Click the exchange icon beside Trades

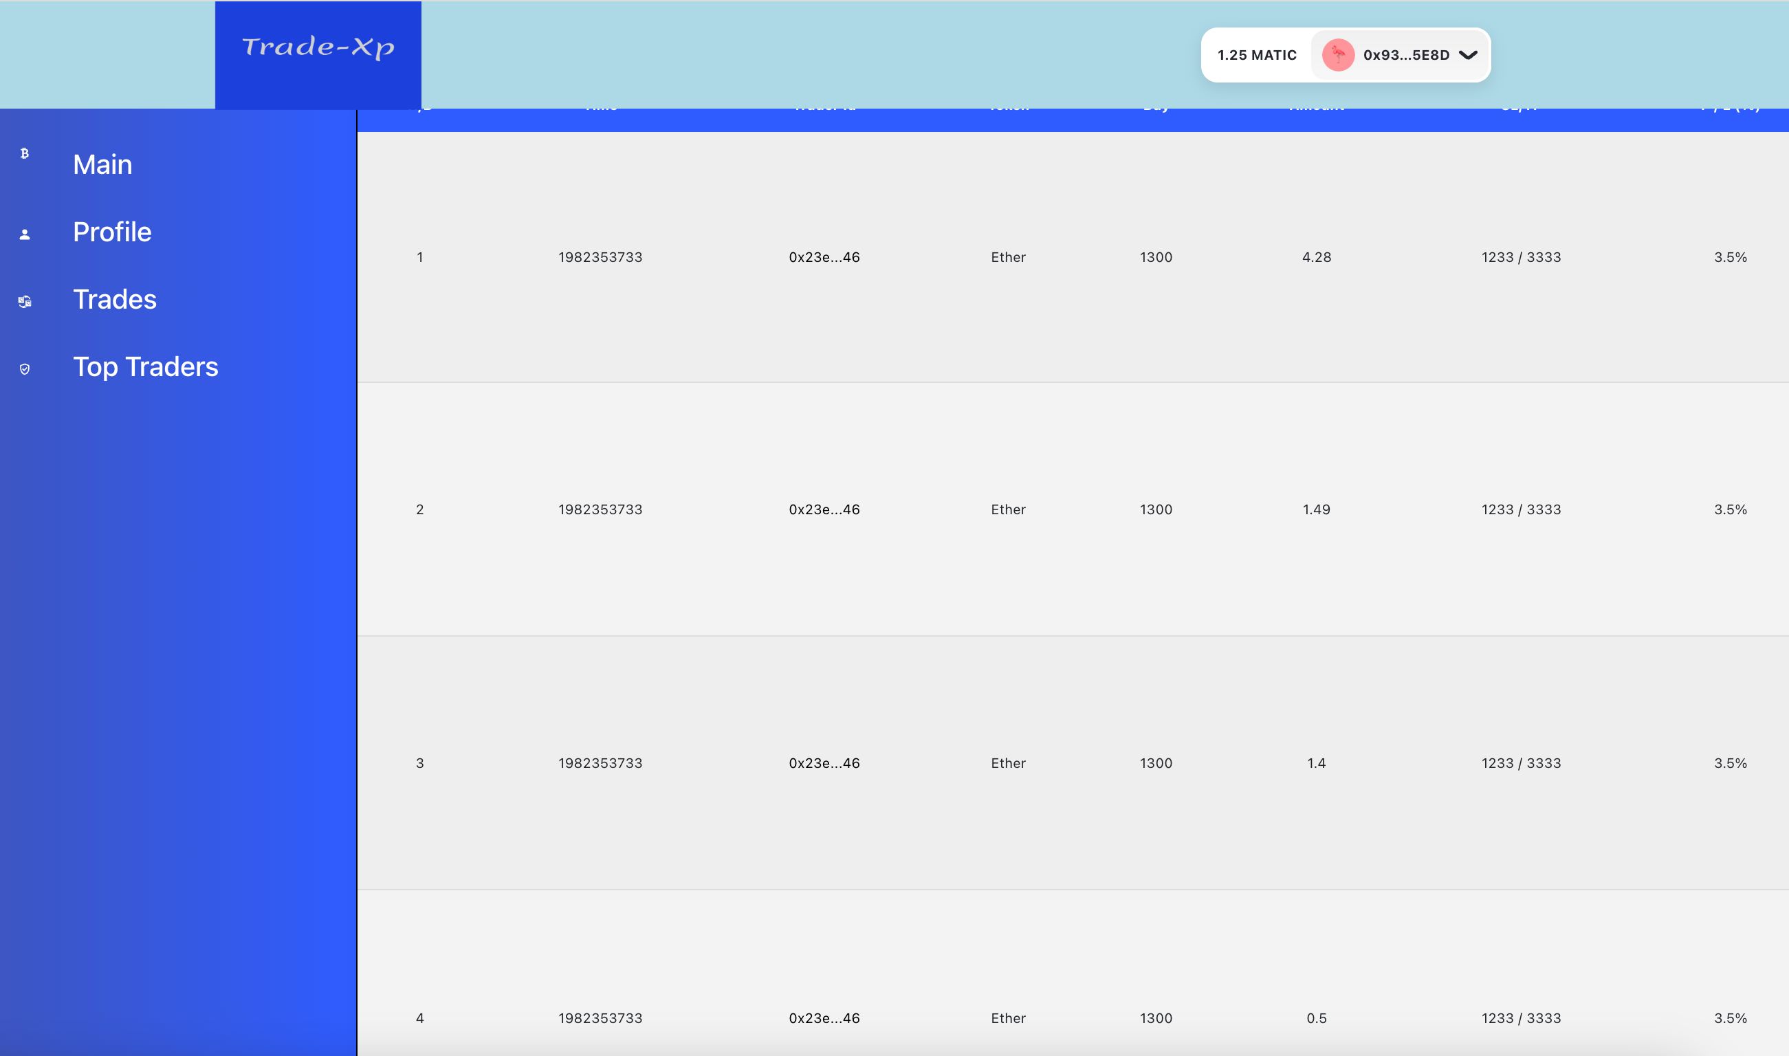coord(25,302)
